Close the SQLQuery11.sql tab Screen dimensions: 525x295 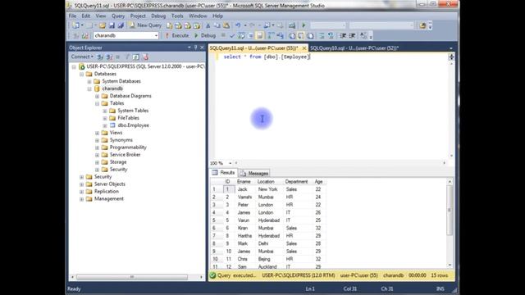(304, 48)
